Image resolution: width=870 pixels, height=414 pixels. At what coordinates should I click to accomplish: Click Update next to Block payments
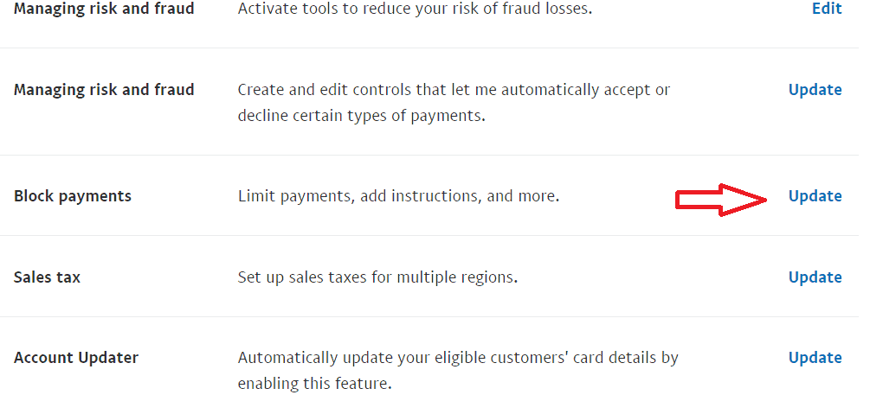815,196
